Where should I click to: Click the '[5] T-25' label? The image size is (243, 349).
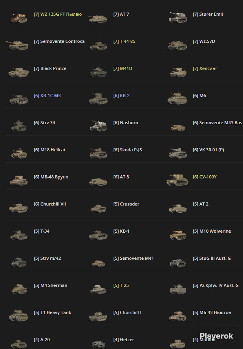[121, 286]
